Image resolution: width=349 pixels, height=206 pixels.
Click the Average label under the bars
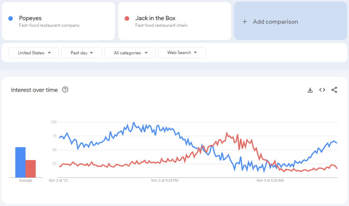[25, 180]
